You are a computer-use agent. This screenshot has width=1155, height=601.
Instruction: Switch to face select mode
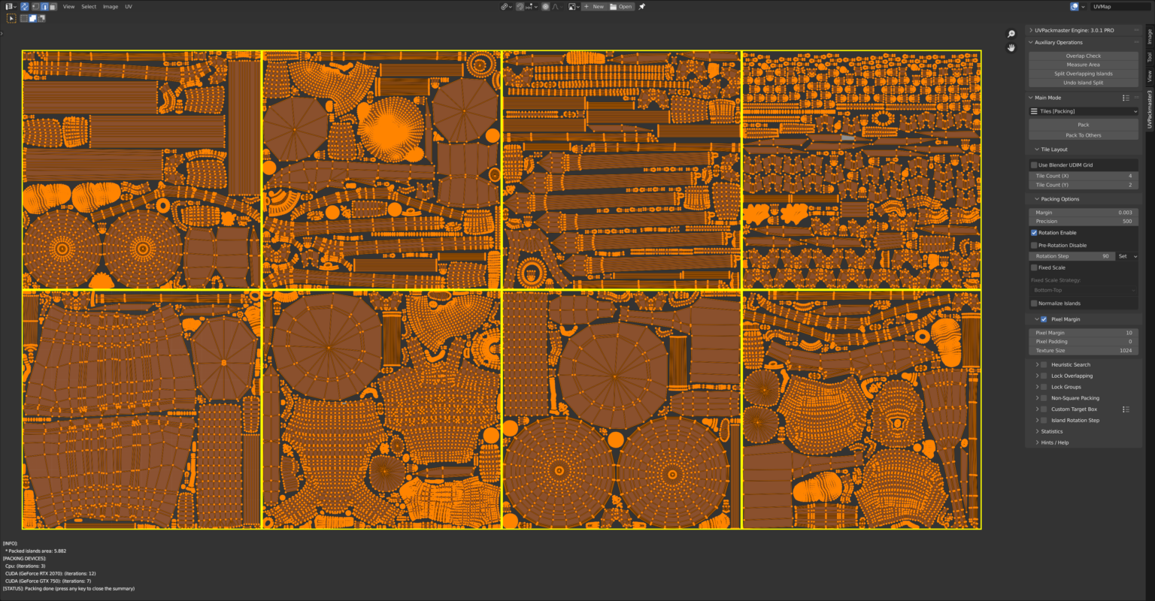pyautogui.click(x=53, y=7)
